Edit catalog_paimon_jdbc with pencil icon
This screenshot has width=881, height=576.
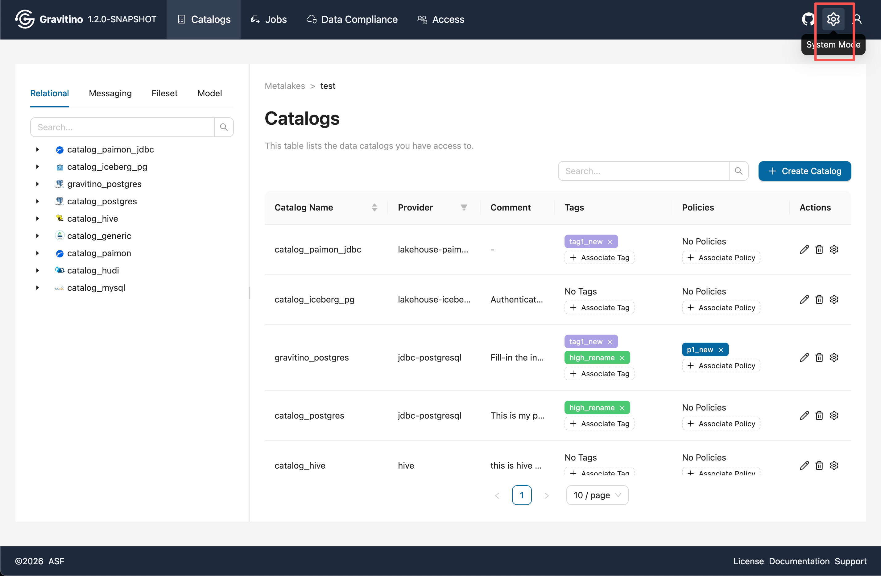point(804,249)
